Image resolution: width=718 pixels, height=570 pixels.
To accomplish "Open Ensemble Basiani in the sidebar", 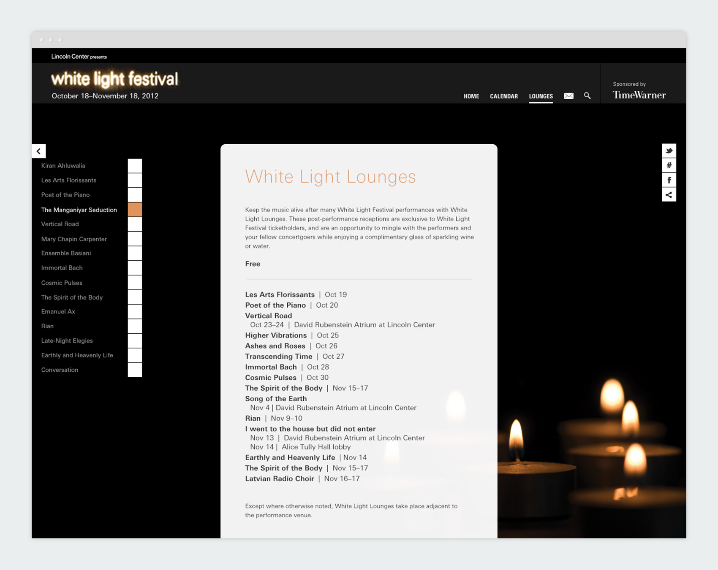I will [66, 253].
